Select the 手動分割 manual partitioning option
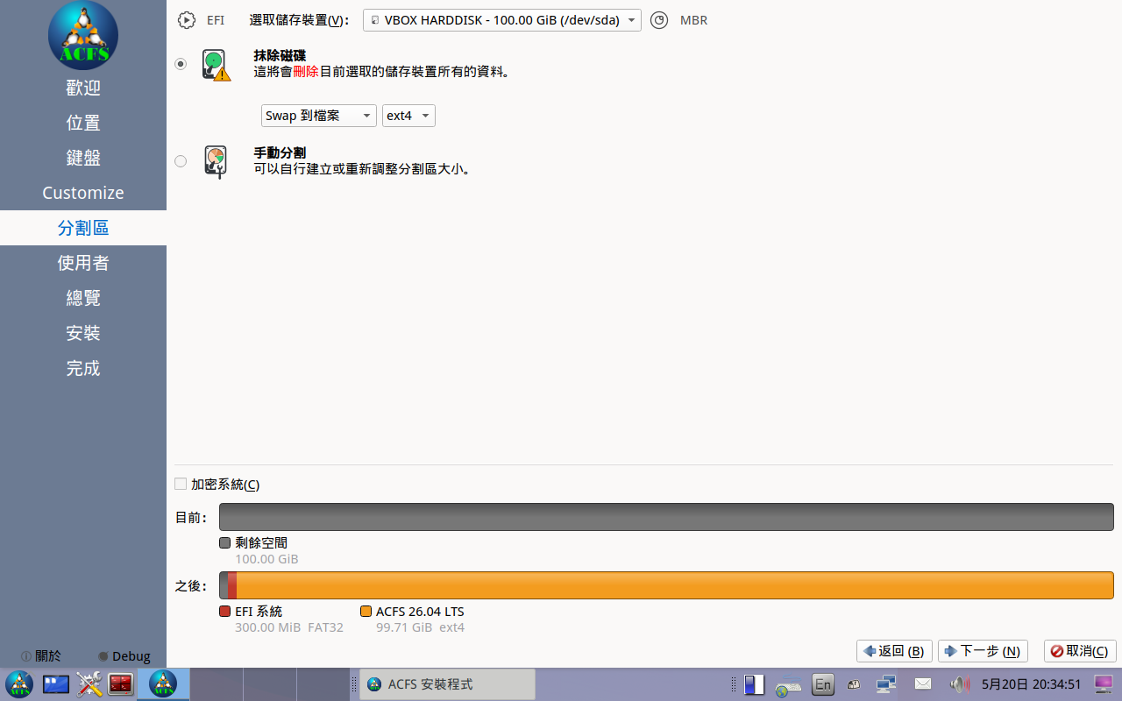Image resolution: width=1122 pixels, height=701 pixels. point(181,161)
